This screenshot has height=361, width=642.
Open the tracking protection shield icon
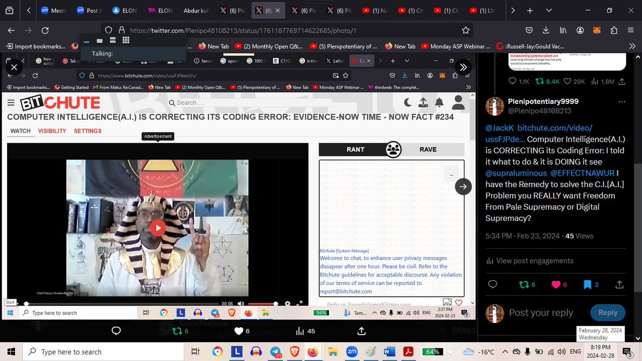pos(109,30)
